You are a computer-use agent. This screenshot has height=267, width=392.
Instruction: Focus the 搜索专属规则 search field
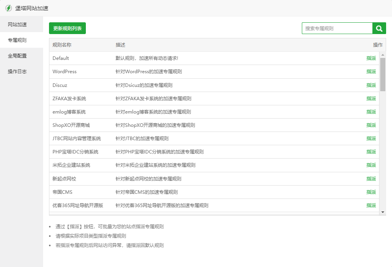pos(337,29)
